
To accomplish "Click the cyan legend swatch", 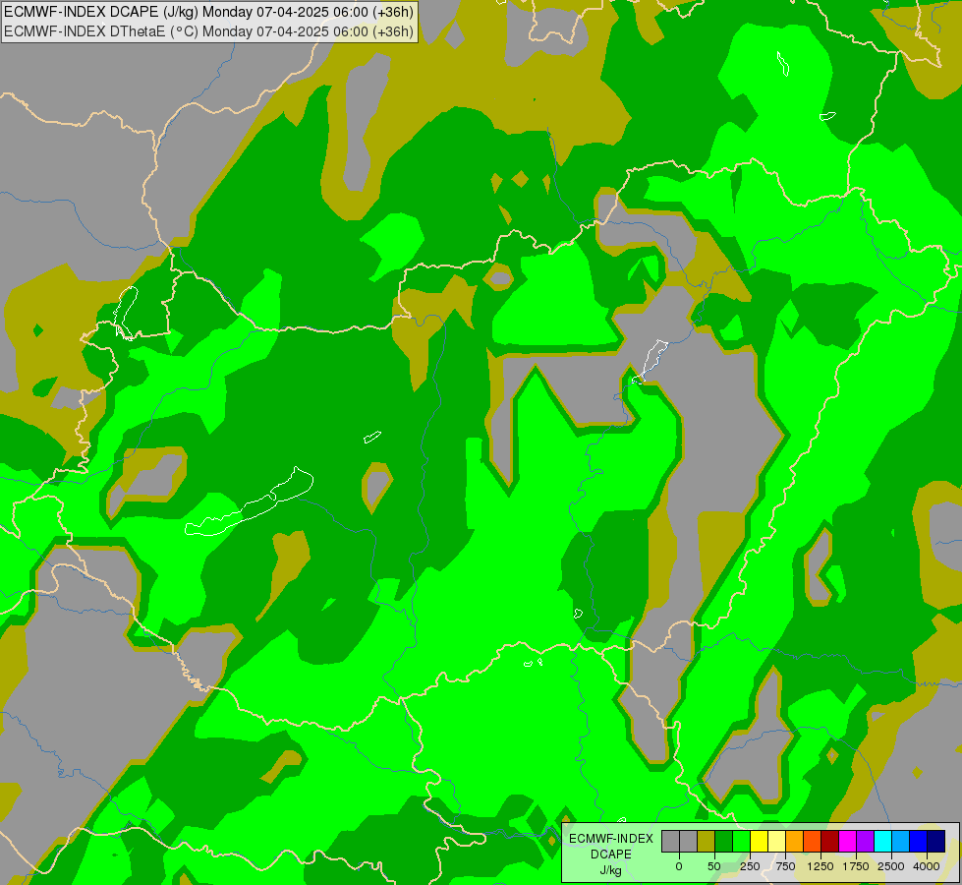I will 882,841.
